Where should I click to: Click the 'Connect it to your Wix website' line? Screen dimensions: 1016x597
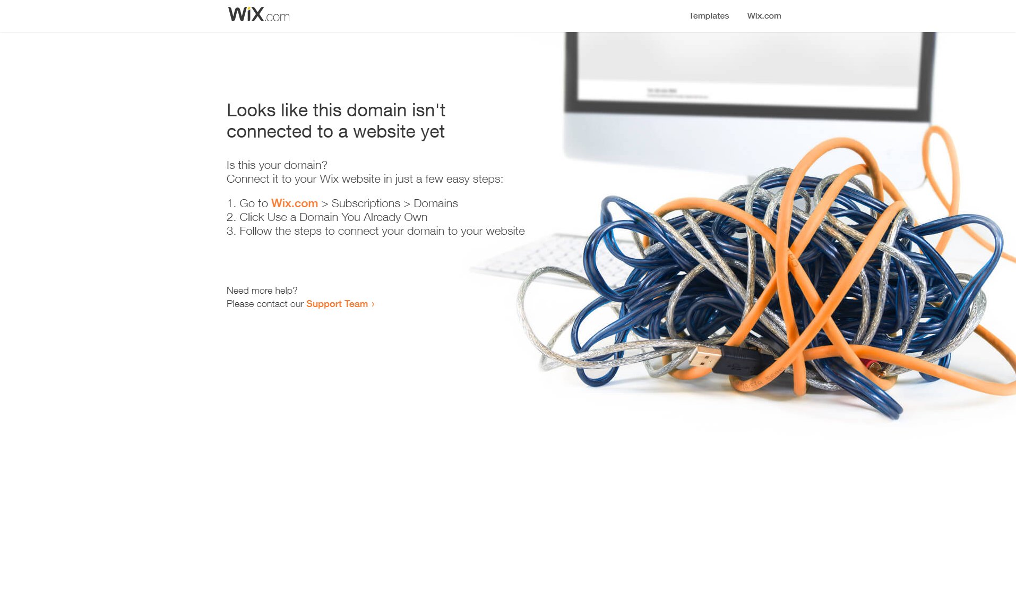pos(365,179)
